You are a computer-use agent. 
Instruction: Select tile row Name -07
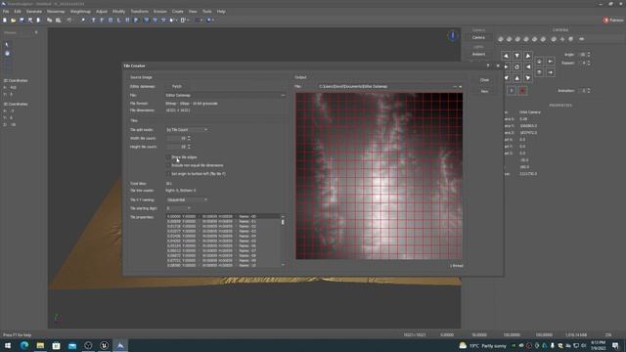(x=223, y=250)
